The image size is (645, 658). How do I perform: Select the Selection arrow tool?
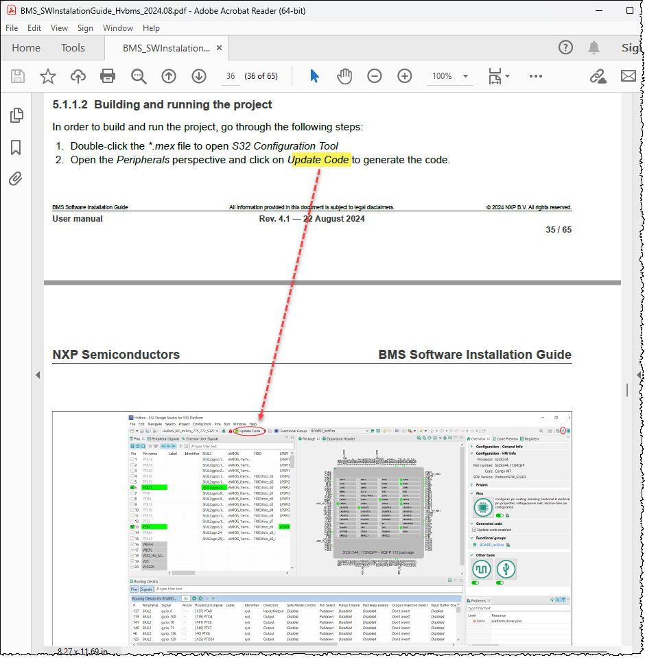point(315,76)
